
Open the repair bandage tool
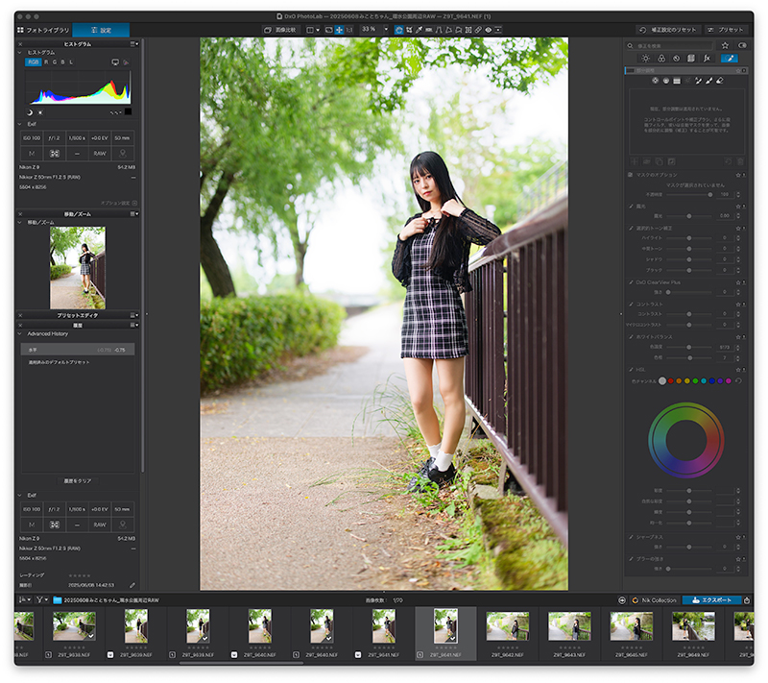pos(478,30)
